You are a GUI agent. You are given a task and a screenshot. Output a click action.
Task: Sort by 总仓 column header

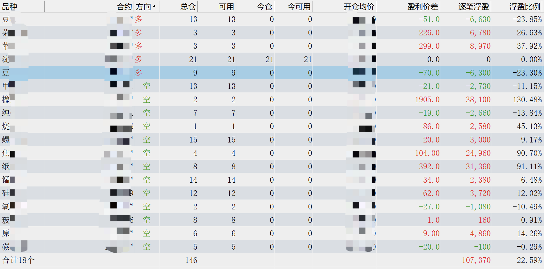(x=188, y=6)
